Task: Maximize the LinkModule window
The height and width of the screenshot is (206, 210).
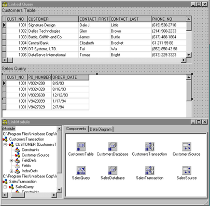Action: (199, 122)
